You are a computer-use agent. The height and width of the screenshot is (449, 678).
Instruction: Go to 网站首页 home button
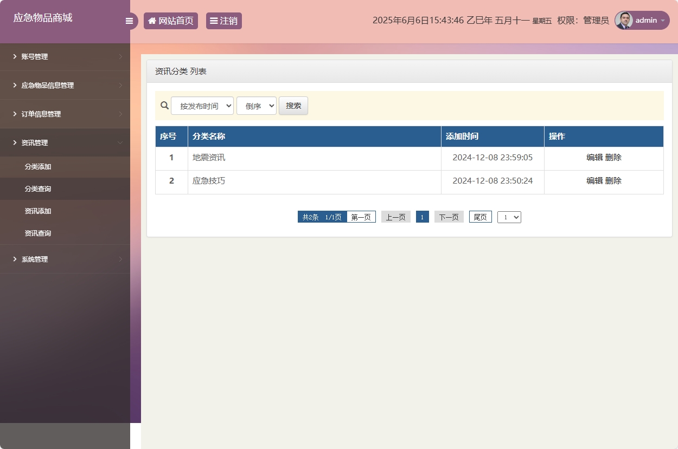click(x=171, y=21)
